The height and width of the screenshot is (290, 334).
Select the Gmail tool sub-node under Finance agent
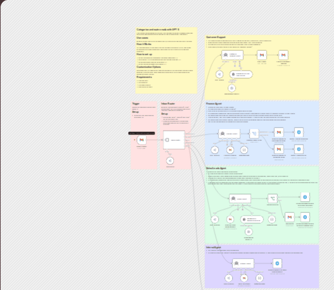coord(230,150)
